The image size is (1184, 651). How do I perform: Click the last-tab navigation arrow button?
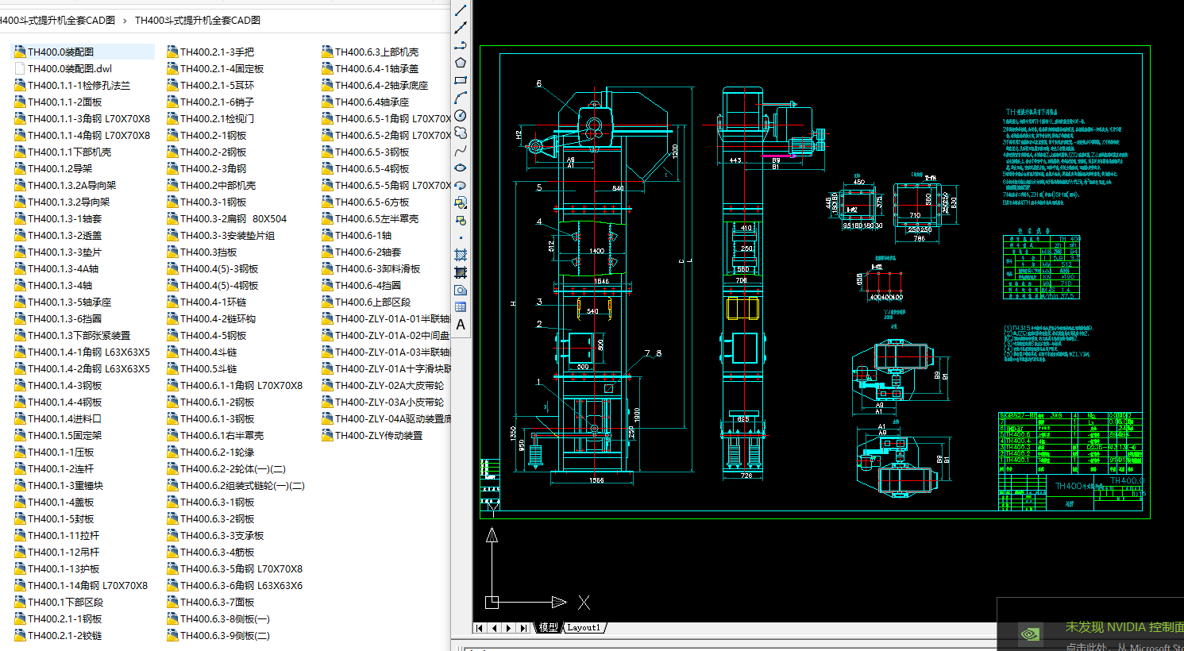[523, 627]
